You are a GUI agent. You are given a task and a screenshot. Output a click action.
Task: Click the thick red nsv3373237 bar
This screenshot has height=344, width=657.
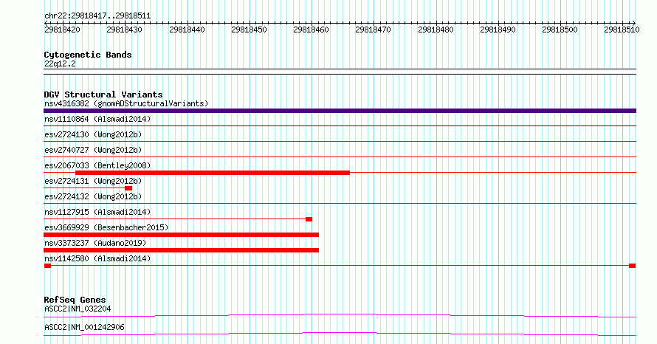coord(181,250)
